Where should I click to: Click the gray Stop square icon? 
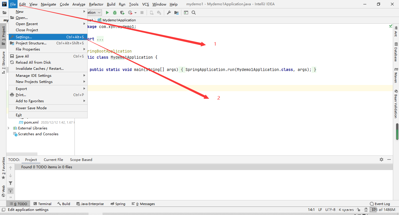point(142,13)
